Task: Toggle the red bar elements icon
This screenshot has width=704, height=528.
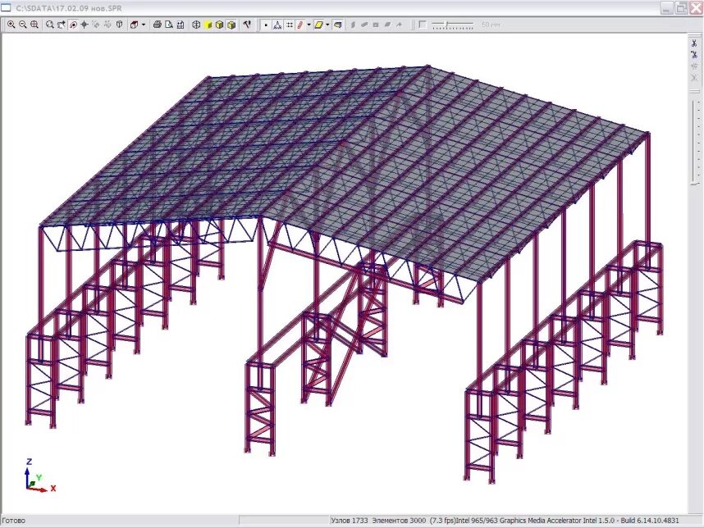Action: point(300,25)
